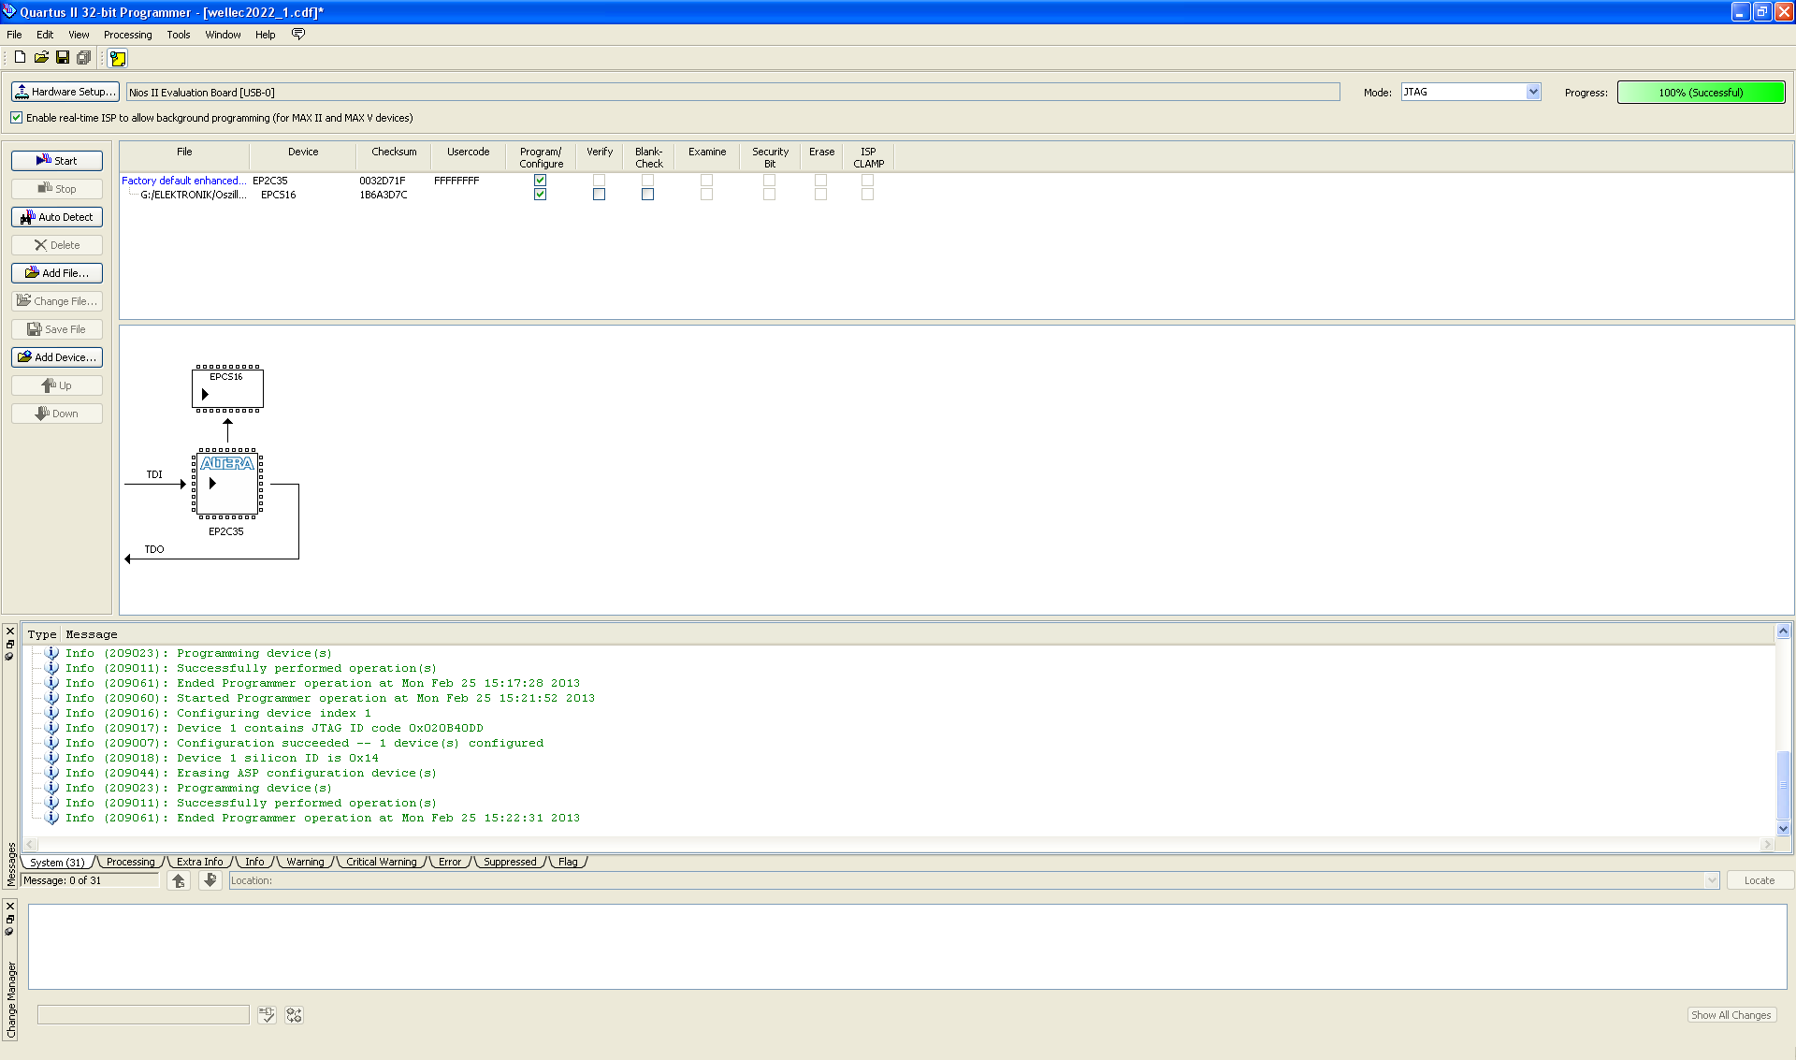Click scroll-down arrow of messages scrollbar
The image size is (1796, 1060).
tap(1784, 828)
